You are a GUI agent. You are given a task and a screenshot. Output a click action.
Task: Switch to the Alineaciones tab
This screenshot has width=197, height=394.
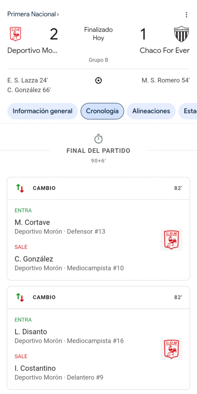coord(151,111)
